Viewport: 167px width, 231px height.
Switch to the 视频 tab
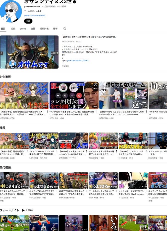pos(13,28)
